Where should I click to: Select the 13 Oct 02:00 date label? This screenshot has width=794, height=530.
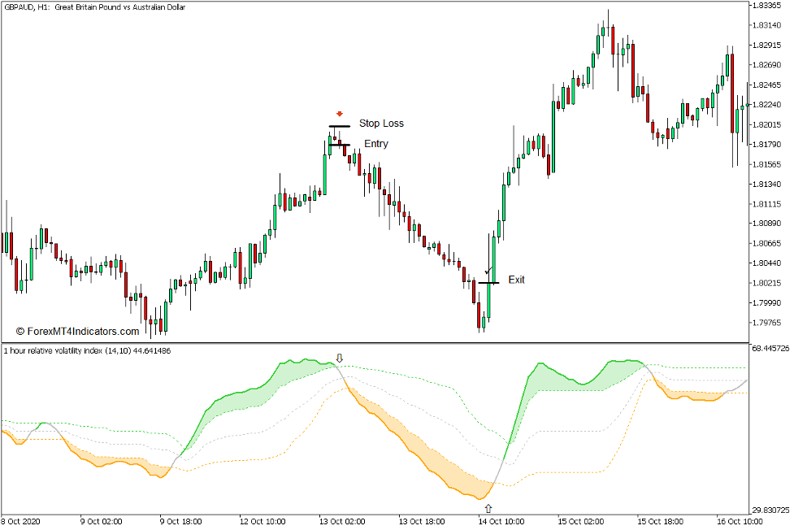(x=344, y=522)
